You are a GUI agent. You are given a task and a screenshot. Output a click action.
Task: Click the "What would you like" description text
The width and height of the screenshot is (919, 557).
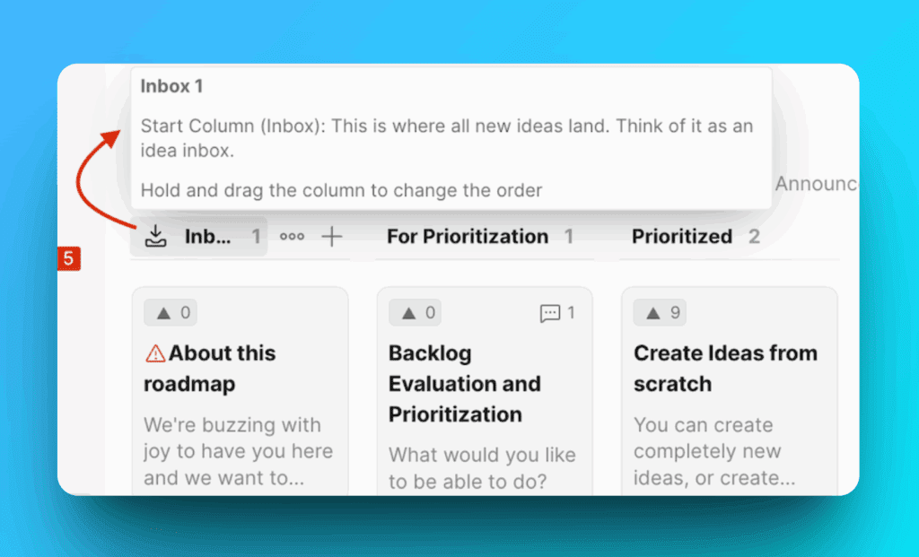[x=482, y=468]
